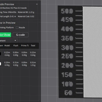Collapse the G-code Preview panel using the double chevron

pyautogui.click(x=37, y=4)
